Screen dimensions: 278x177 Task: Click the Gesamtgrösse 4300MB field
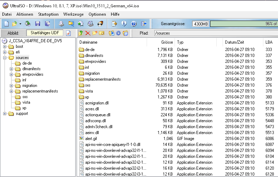pyautogui.click(x=201, y=24)
